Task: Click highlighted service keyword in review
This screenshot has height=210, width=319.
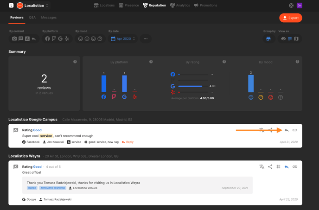Action: click(x=46, y=136)
